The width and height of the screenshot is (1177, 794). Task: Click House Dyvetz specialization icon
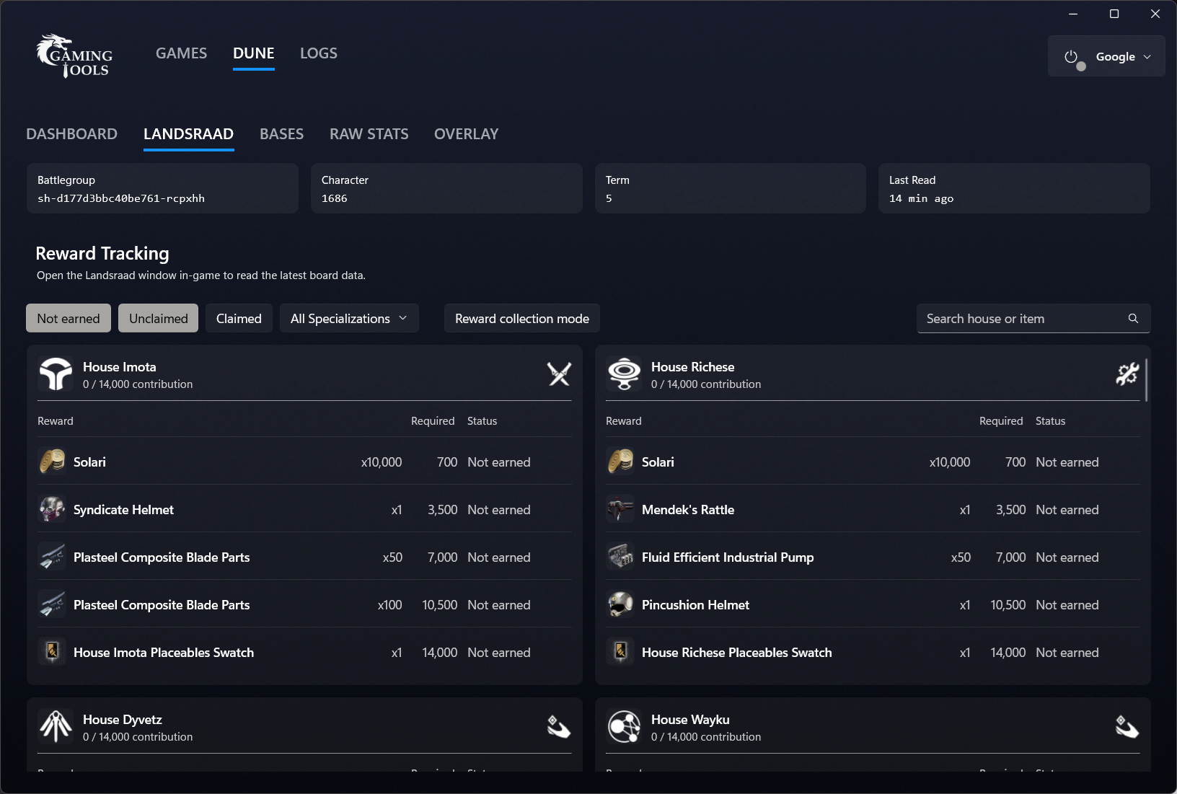click(x=559, y=726)
